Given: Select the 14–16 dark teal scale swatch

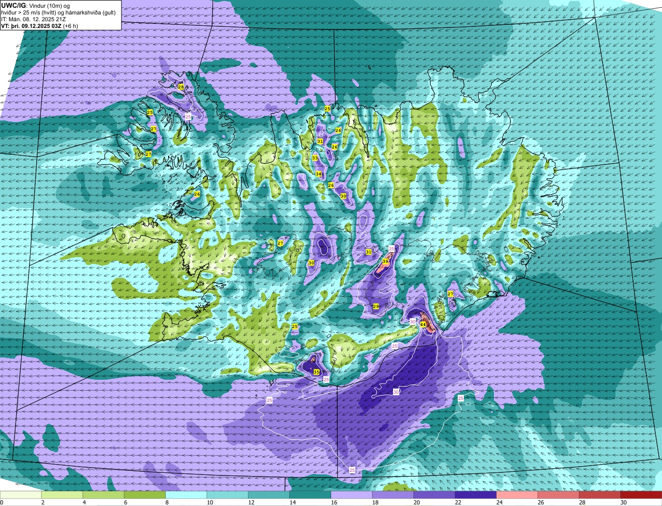Looking at the screenshot, I should pos(310,495).
